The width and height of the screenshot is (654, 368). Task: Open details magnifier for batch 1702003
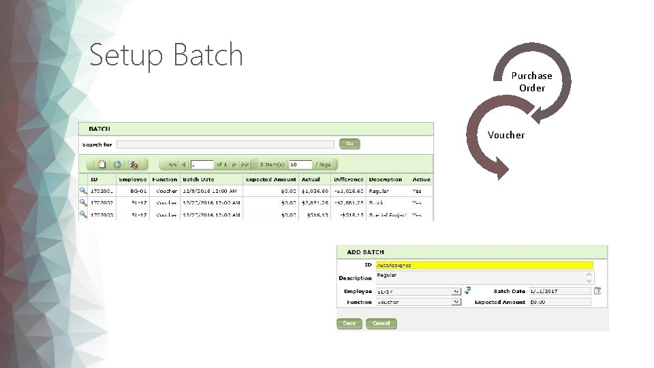point(83,214)
